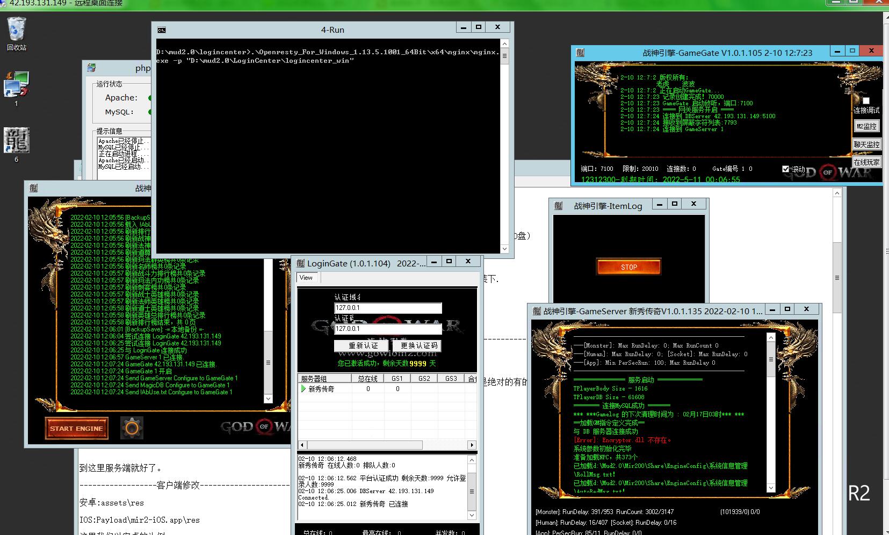The width and height of the screenshot is (889, 535).
Task: Click the dragon icon in the ItemLog title bar
Action: pyautogui.click(x=558, y=206)
